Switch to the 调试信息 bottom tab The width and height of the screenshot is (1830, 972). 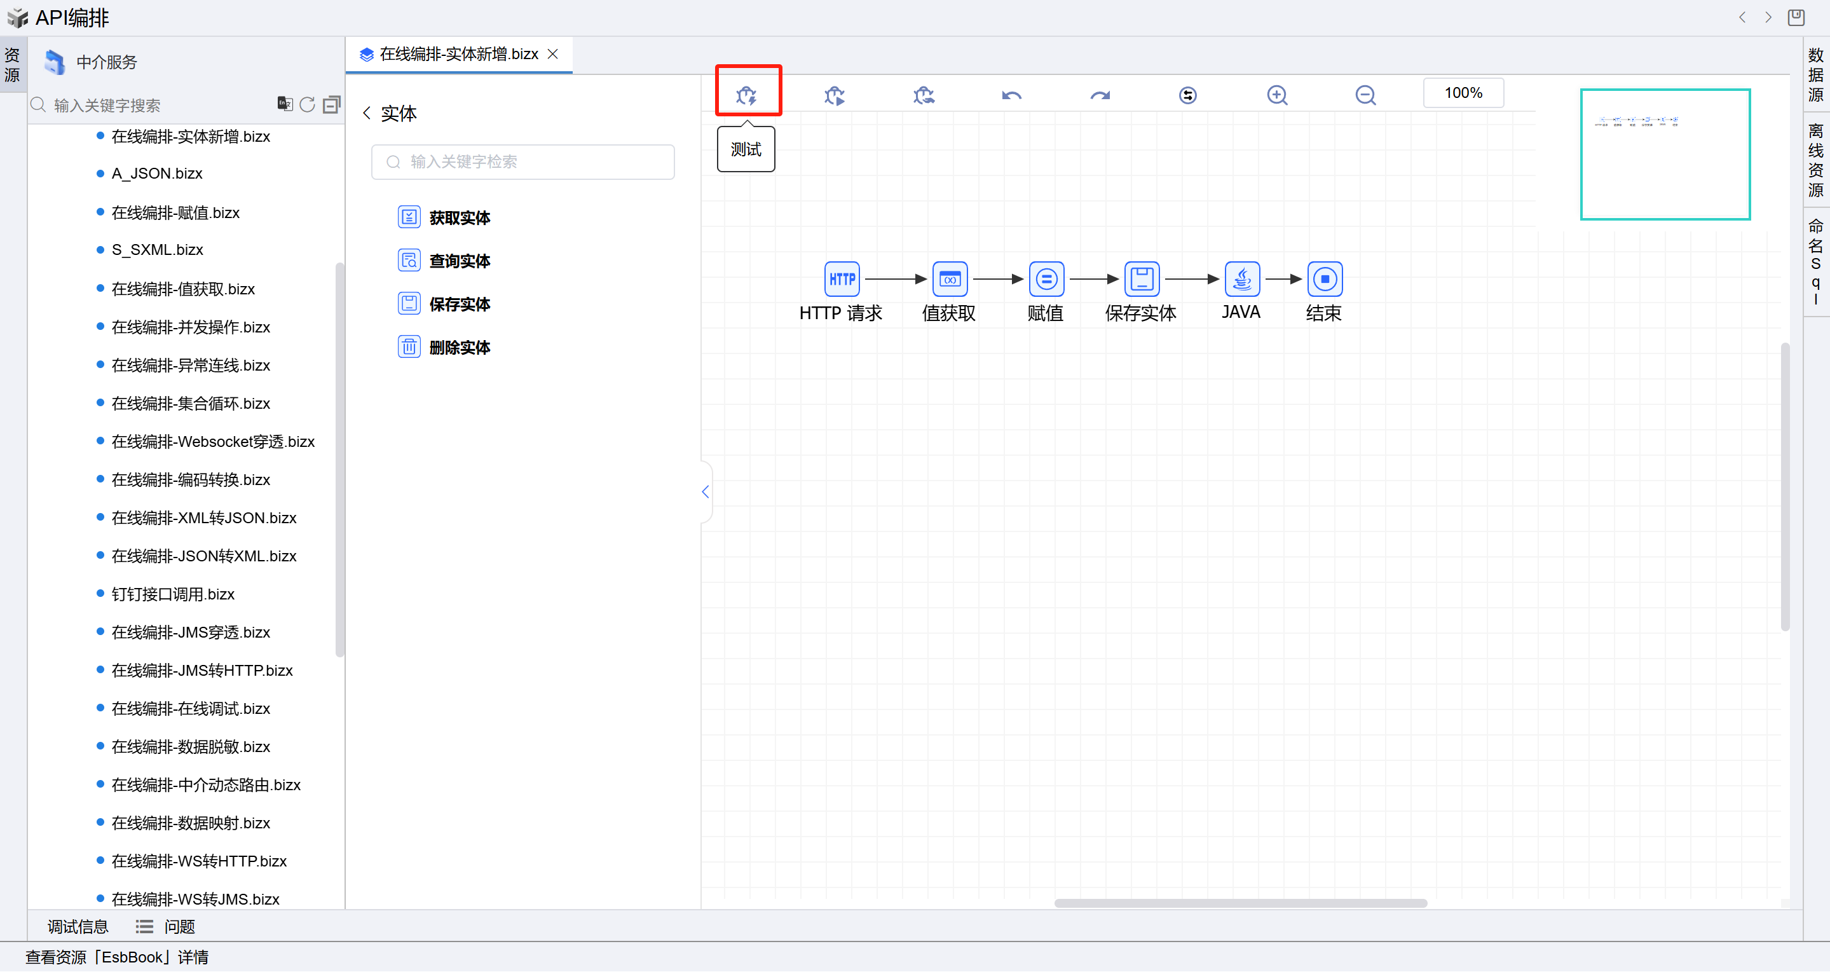[78, 926]
